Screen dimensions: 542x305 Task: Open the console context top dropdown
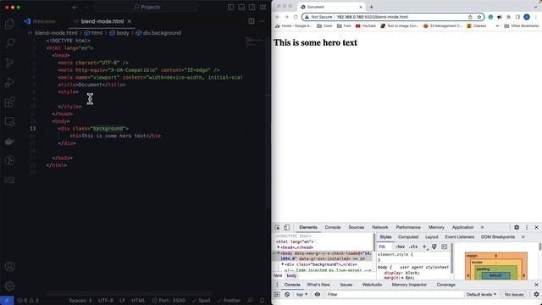tap(301, 295)
